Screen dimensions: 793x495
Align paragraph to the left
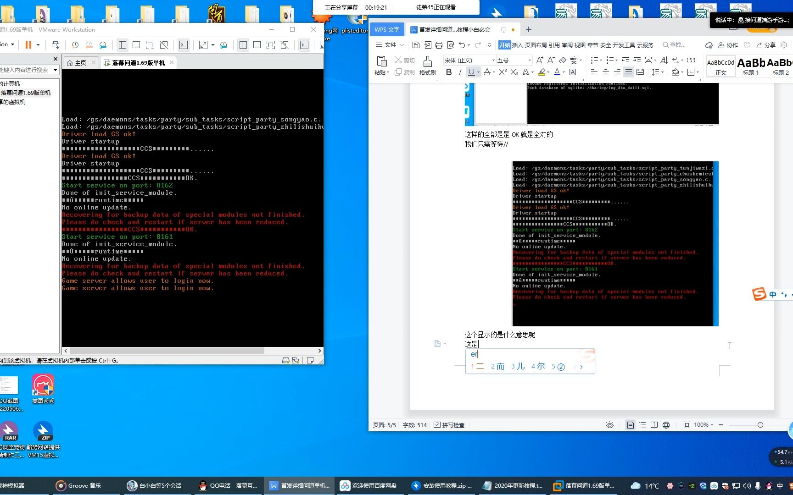click(594, 72)
